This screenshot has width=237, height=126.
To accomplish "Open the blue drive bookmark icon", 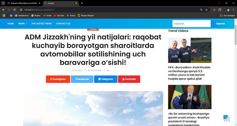I will pos(11,15).
